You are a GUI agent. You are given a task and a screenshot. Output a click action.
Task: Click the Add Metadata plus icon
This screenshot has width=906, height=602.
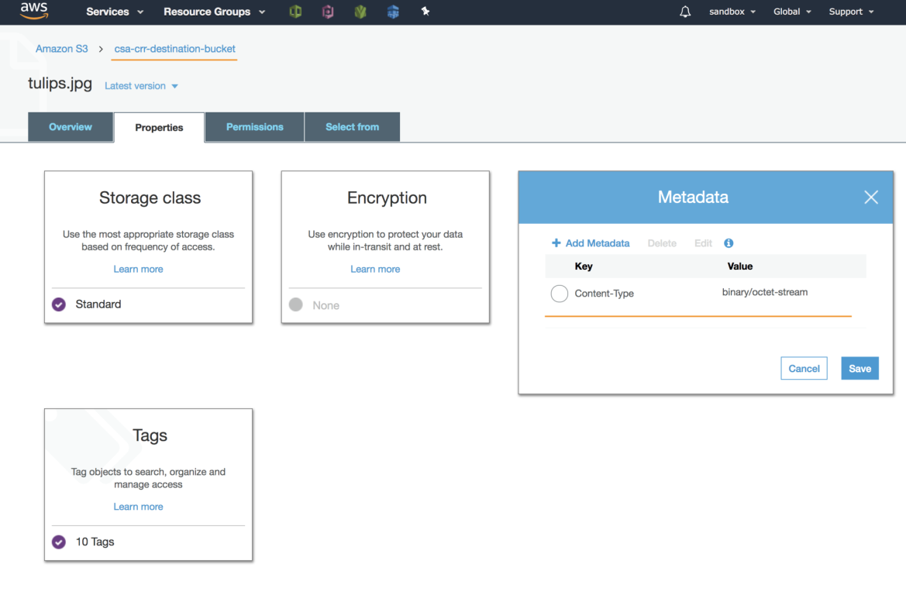click(557, 243)
